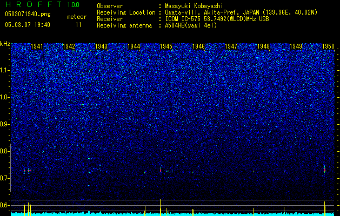The image size is (340, 216).
Task: Select observer name Masayuki Kobayashi
Action: coord(194,6)
